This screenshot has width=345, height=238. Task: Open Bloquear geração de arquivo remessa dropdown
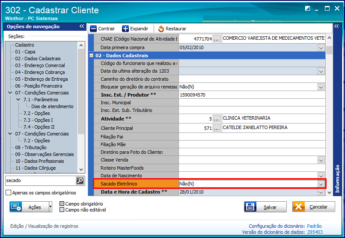coord(321,87)
